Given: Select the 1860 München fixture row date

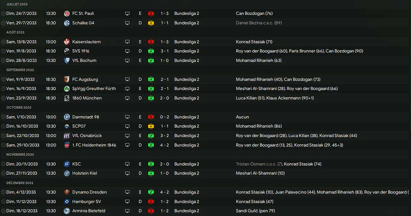Looking at the screenshot, I should point(23,98).
